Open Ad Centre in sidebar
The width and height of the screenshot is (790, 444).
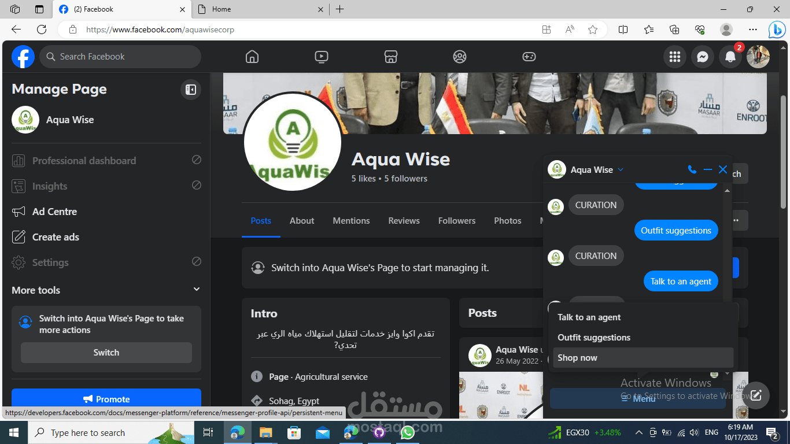click(x=106, y=212)
